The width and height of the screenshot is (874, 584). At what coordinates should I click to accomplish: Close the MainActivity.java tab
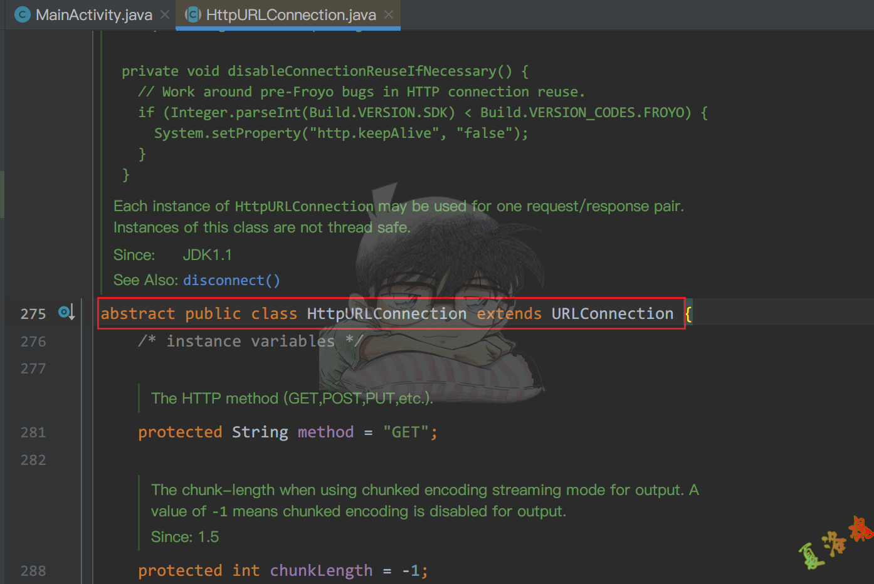coord(164,14)
